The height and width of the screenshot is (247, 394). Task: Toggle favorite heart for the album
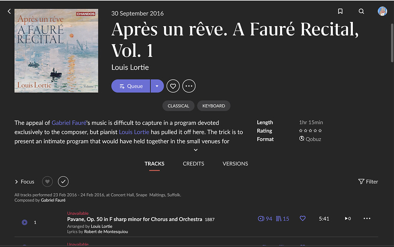coord(173,86)
